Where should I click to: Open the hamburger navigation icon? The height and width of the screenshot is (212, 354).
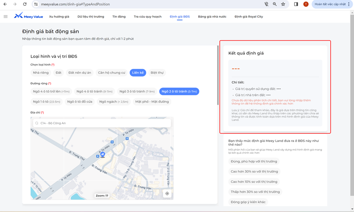(5, 16)
